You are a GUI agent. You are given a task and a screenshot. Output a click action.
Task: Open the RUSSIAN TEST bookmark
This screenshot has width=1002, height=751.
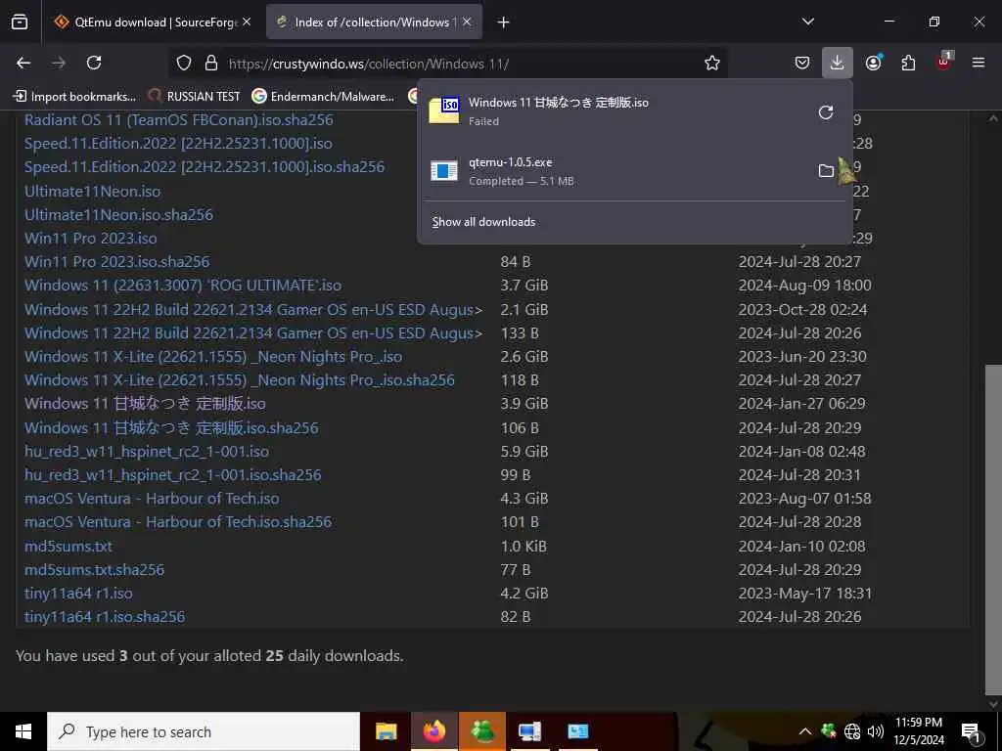click(x=195, y=97)
